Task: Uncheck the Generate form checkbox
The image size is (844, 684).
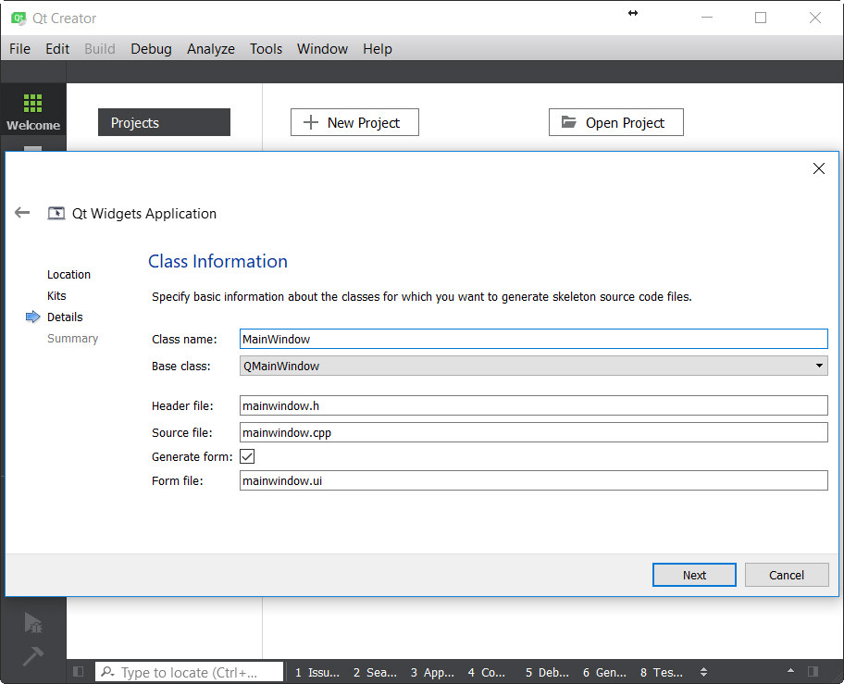Action: [x=247, y=456]
